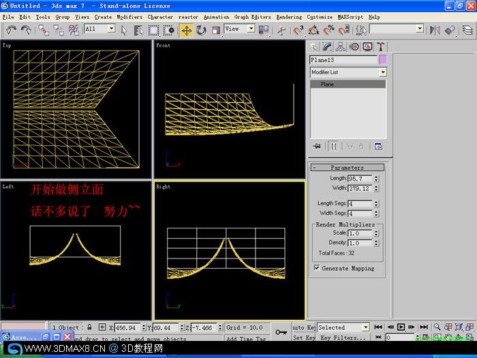Open the Rendering menu
477x358 pixels.
[289, 17]
